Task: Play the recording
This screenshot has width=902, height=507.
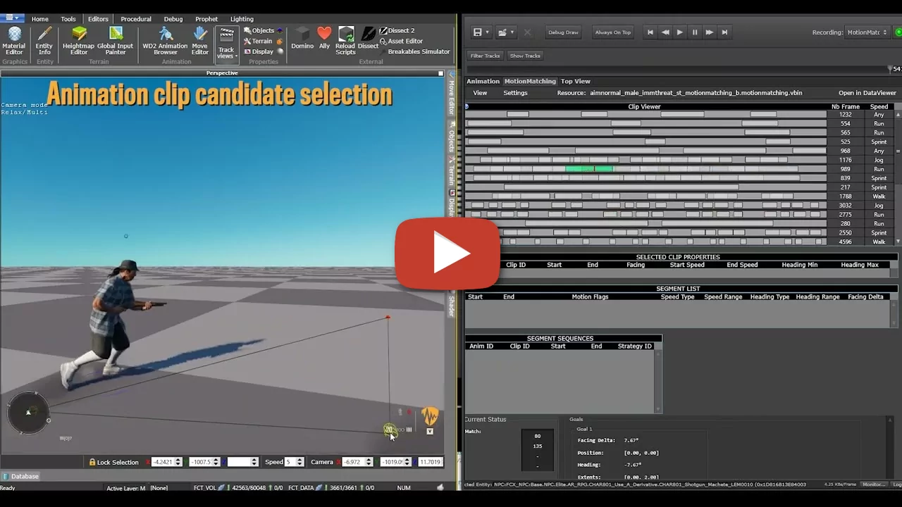Action: (680, 32)
